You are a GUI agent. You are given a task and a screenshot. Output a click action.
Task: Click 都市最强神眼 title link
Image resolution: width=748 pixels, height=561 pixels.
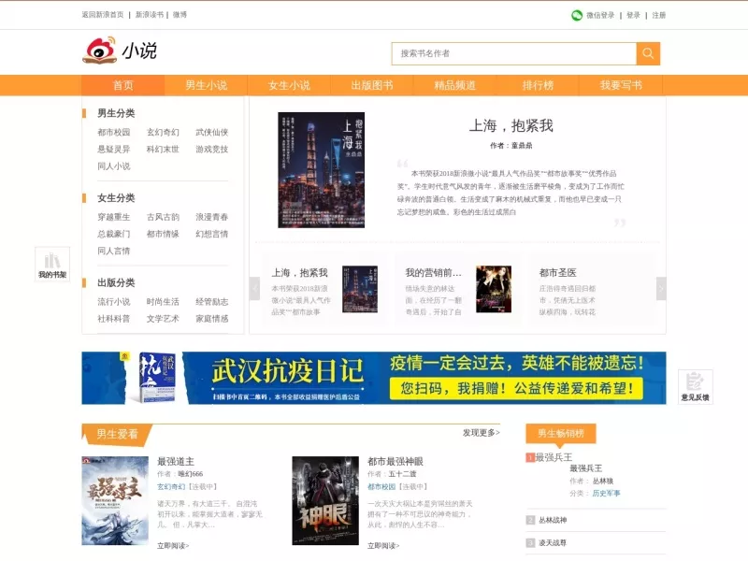pos(396,461)
